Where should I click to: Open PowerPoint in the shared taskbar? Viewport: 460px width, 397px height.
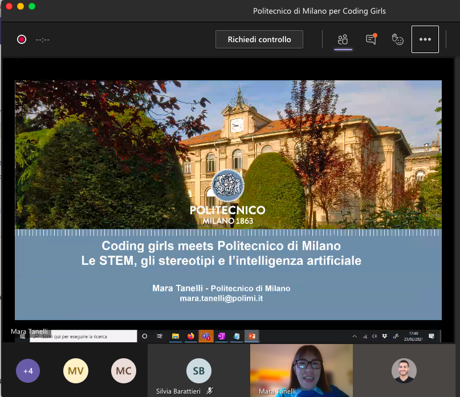[252, 336]
